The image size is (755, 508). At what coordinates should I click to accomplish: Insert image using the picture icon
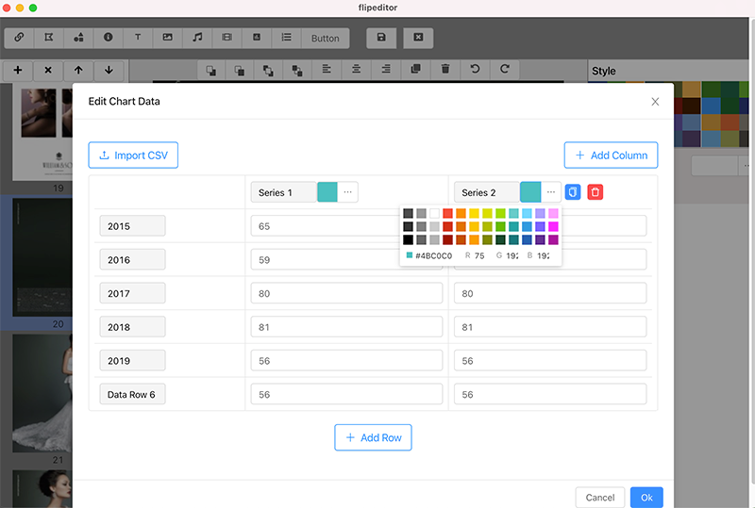click(x=168, y=38)
